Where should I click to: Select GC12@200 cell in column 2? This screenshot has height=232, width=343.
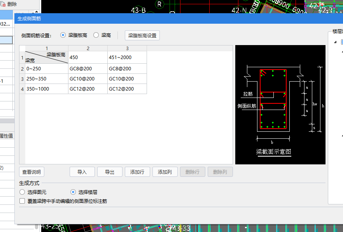[88, 89]
